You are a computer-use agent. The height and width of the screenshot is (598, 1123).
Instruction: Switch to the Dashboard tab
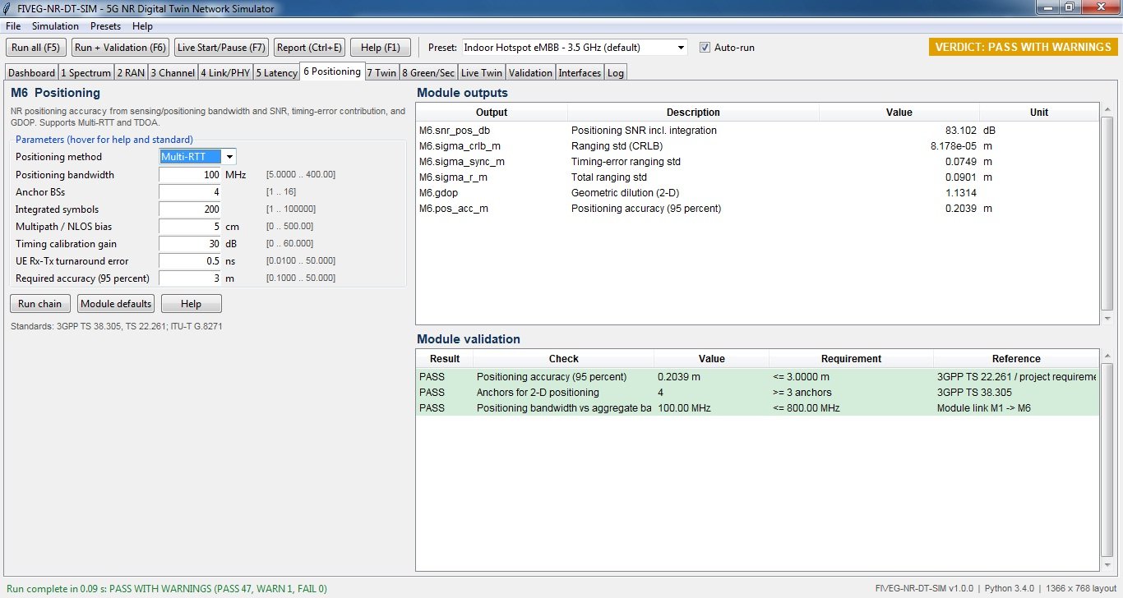coord(32,73)
